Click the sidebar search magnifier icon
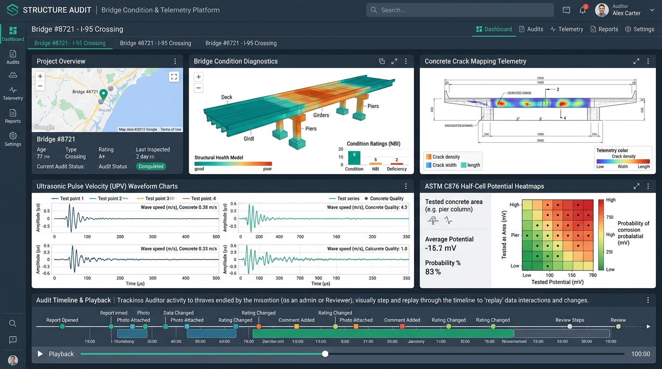Image resolution: width=662 pixels, height=369 pixels. pos(13,323)
